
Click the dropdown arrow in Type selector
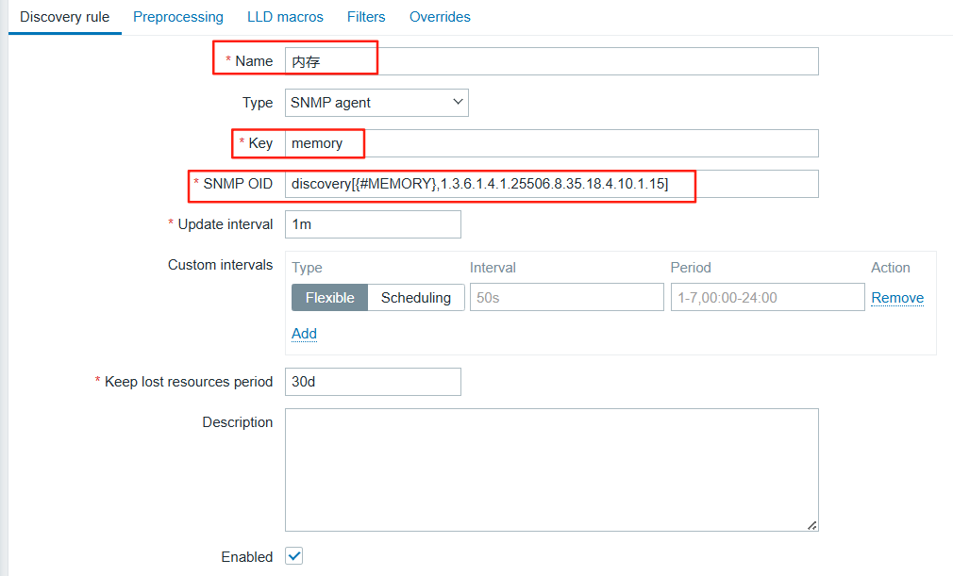coord(458,103)
